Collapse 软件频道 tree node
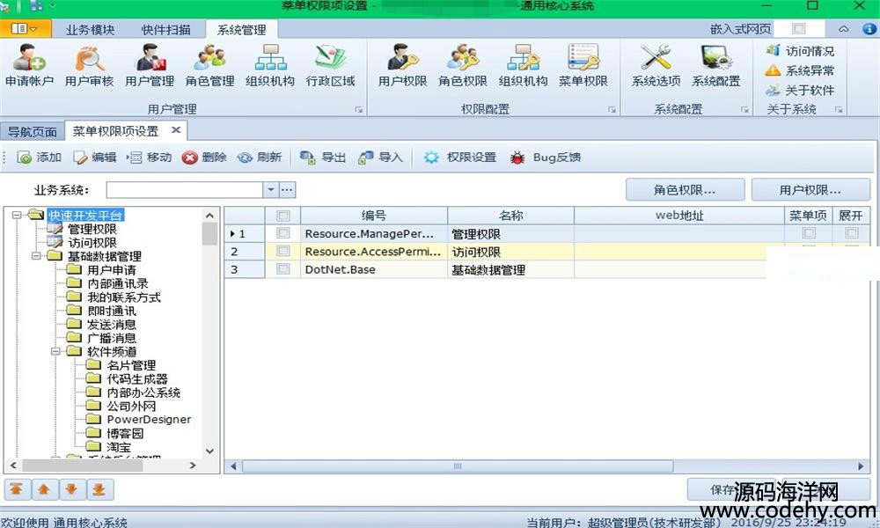 [55, 351]
